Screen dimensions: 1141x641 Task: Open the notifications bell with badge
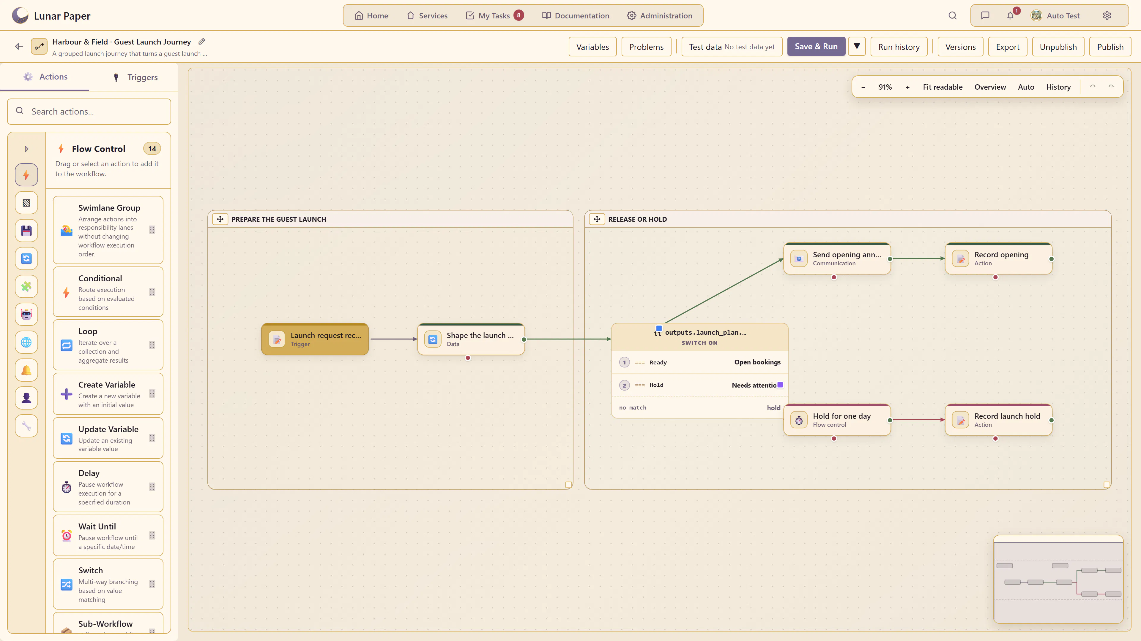point(1010,15)
